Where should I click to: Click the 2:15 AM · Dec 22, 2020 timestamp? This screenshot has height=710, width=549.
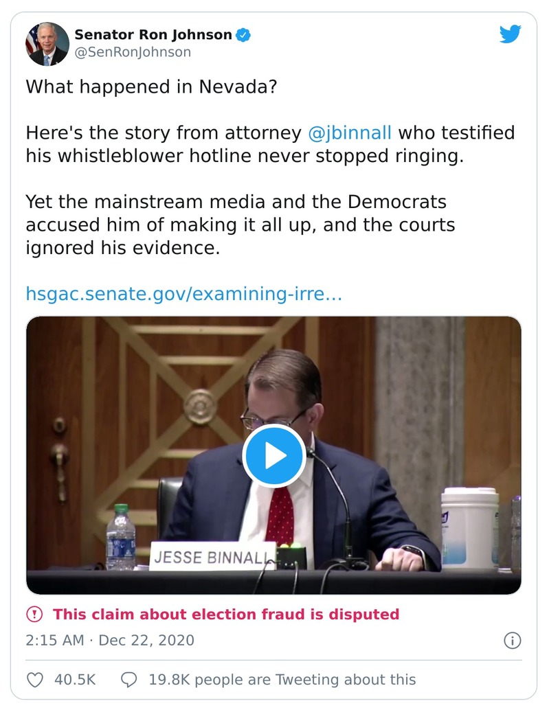110,641
